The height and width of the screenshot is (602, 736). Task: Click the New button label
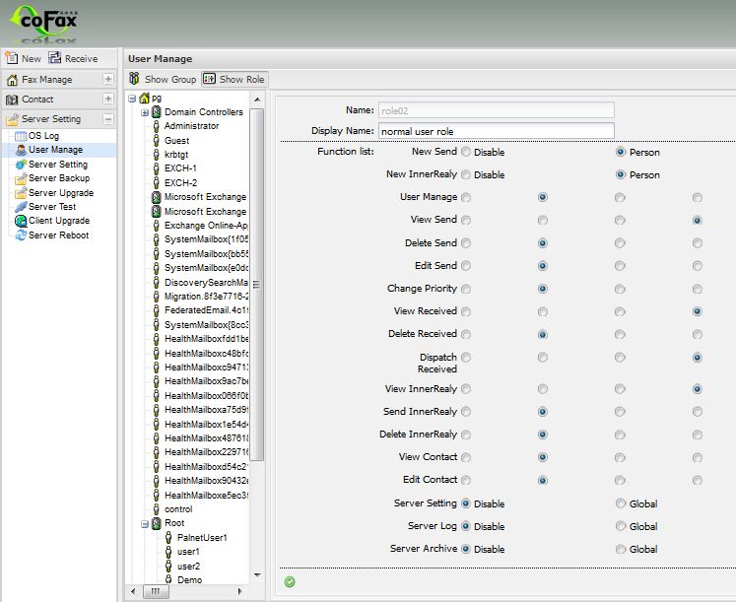point(32,59)
